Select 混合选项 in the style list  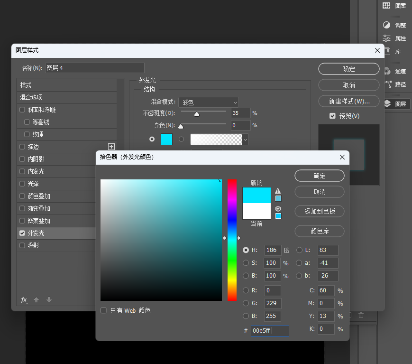tap(67, 97)
